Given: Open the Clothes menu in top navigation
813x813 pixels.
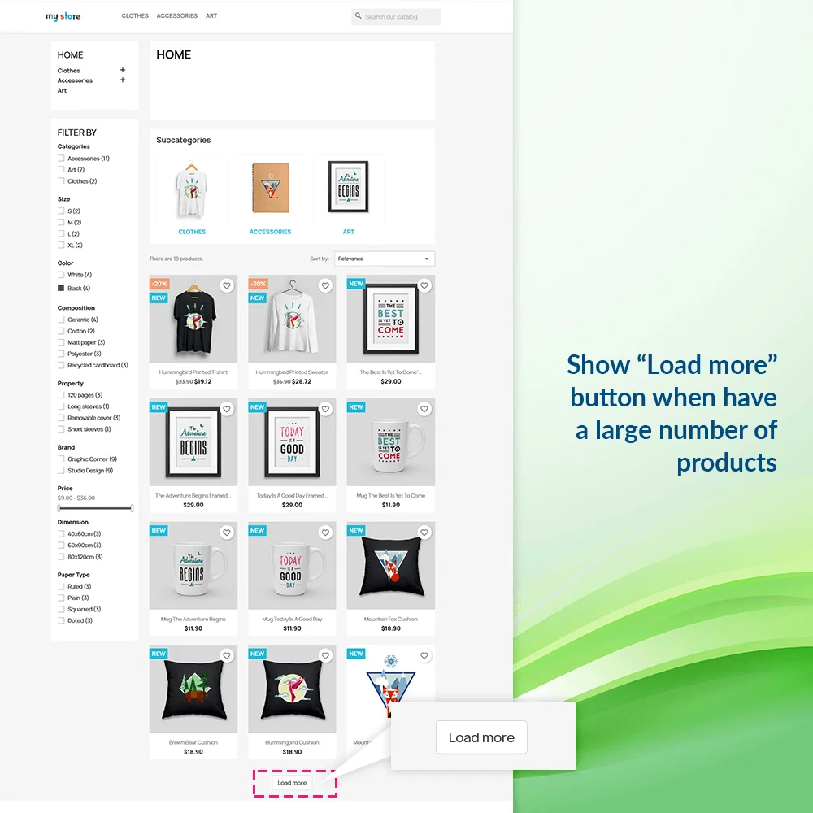Looking at the screenshot, I should click(x=135, y=16).
